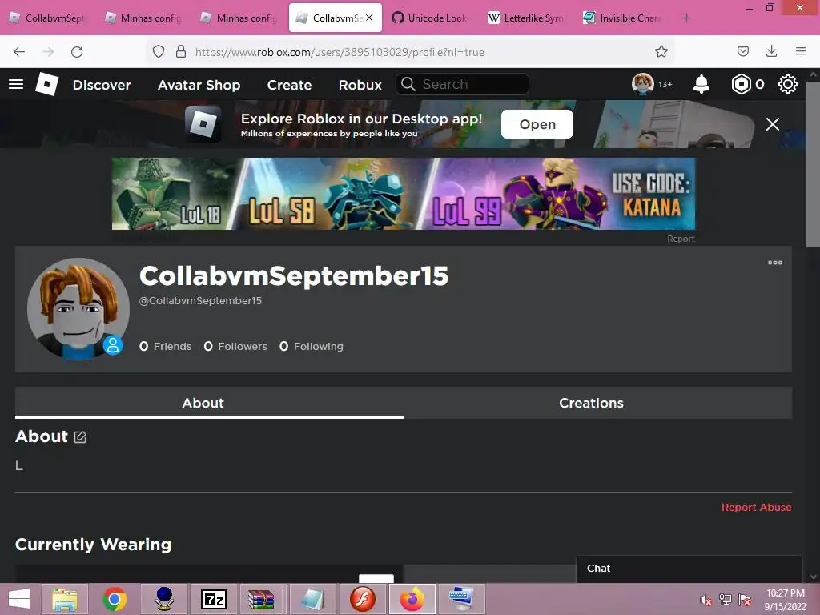Go forward in the browser

[x=48, y=52]
